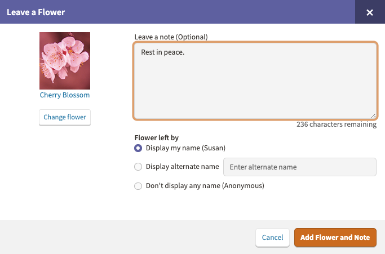The width and height of the screenshot is (385, 254).
Task: Click the Leave a note (Optional) label
Action: pyautogui.click(x=171, y=37)
